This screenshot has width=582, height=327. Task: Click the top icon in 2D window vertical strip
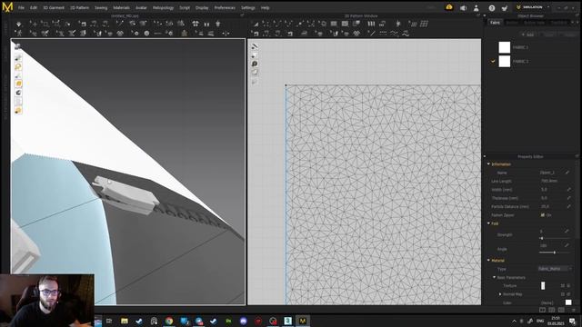coord(255,46)
